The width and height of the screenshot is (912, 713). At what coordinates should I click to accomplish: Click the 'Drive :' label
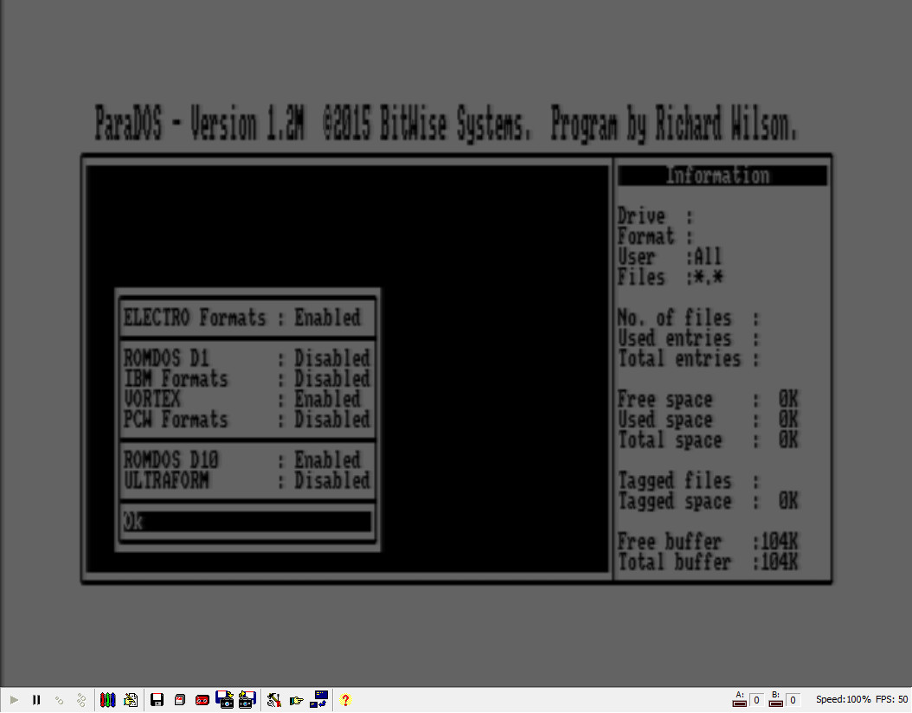tap(656, 215)
